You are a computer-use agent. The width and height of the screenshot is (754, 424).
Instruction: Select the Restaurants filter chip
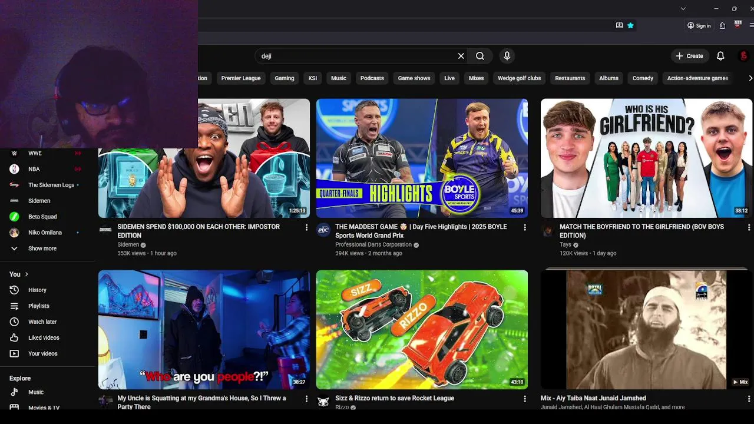[570, 78]
